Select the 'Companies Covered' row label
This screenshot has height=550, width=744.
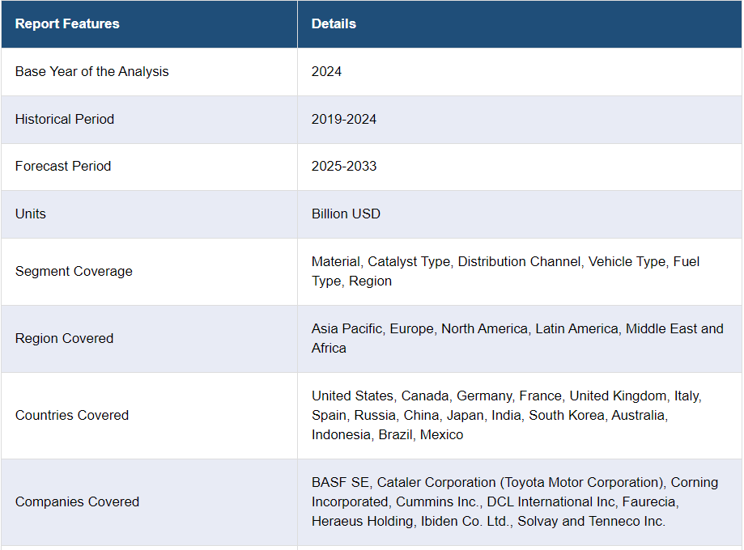[x=77, y=501]
